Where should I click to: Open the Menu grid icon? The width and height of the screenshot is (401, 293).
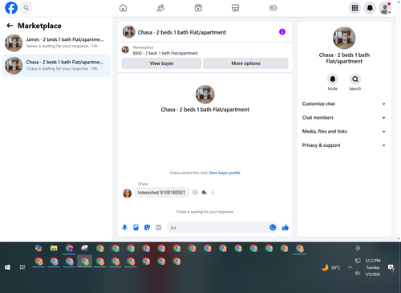point(354,8)
